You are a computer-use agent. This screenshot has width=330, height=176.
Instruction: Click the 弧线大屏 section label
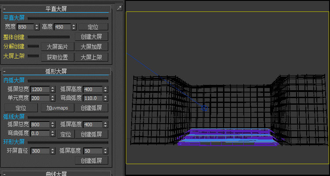(14, 117)
